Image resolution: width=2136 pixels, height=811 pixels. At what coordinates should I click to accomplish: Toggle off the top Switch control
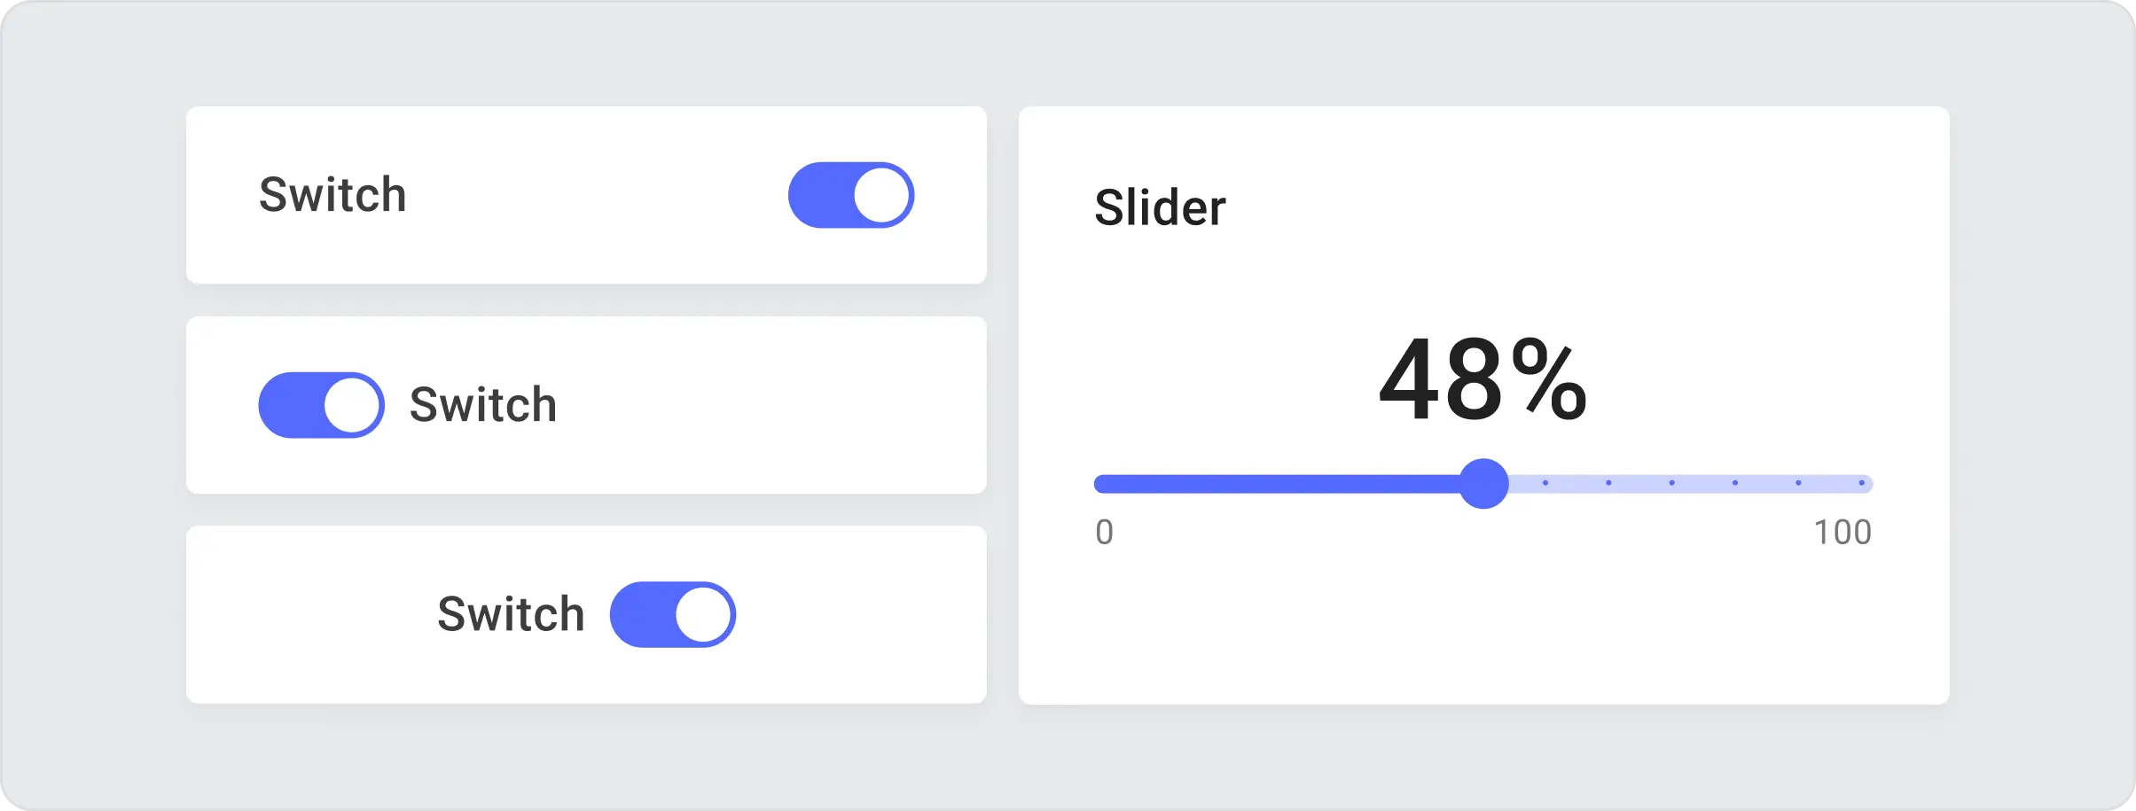coord(850,195)
